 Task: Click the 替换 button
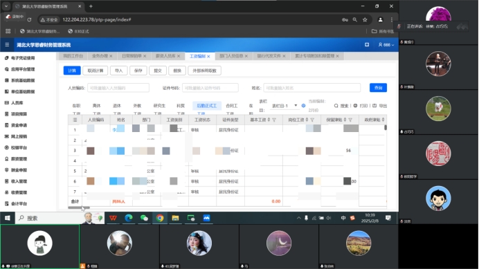point(177,71)
